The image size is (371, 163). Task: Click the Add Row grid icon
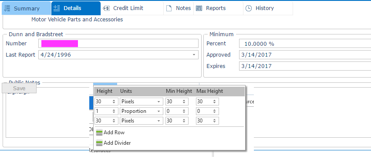point(99,132)
